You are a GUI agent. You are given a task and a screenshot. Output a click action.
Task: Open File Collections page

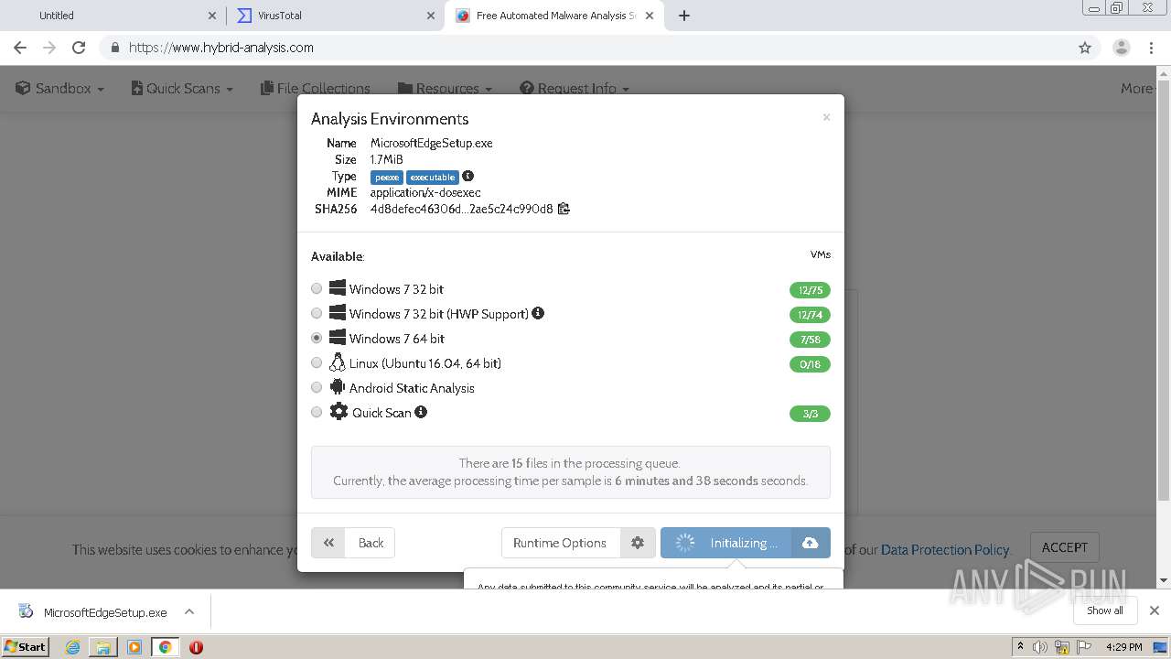click(x=316, y=88)
